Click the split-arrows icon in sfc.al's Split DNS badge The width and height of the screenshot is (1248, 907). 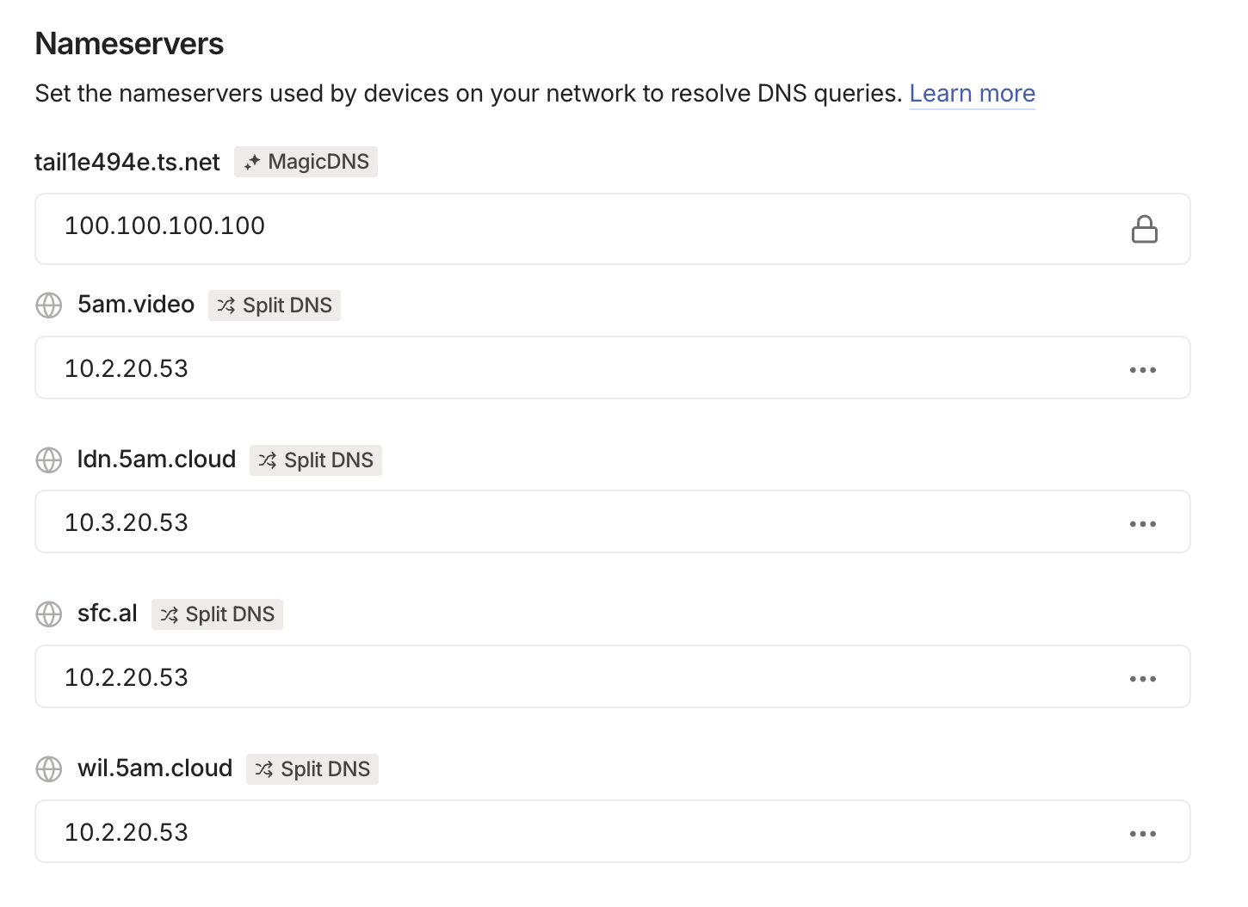tap(169, 614)
